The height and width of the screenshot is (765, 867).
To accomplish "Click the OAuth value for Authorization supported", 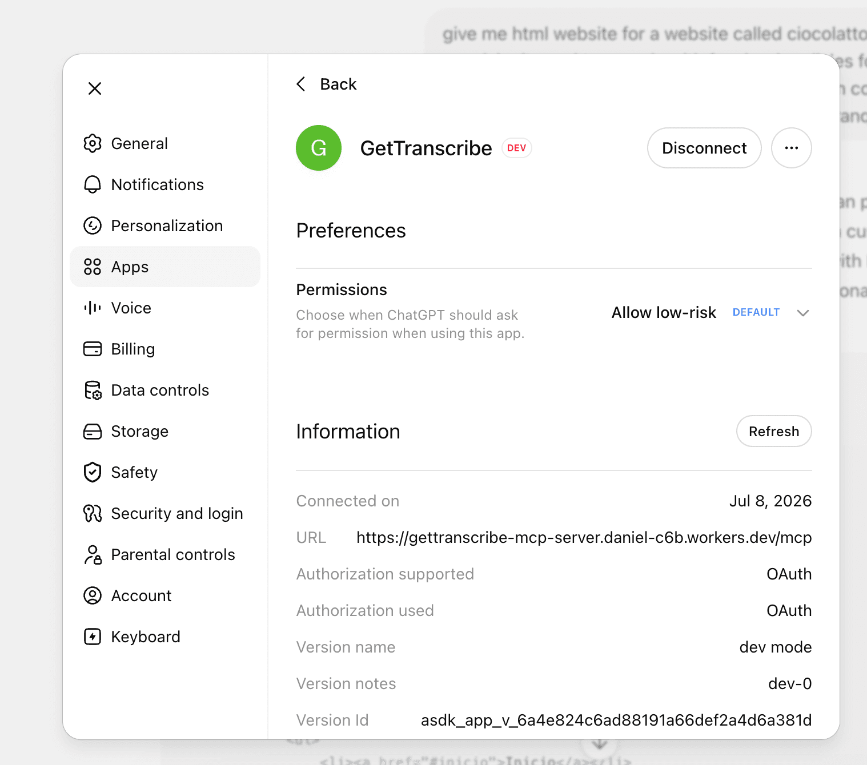I will pos(789,574).
